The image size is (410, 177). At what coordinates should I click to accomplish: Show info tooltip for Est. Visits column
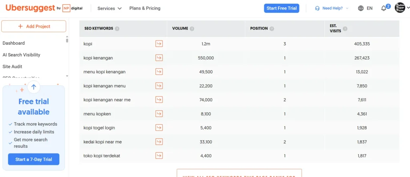point(345,29)
